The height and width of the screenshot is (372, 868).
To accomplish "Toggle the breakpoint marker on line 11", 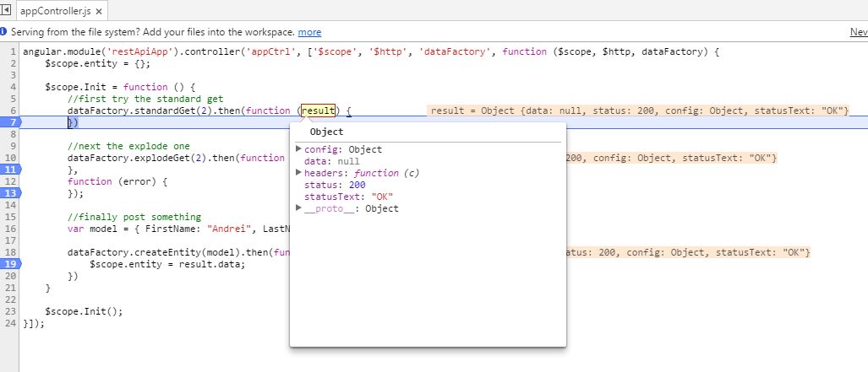I will tap(10, 170).
